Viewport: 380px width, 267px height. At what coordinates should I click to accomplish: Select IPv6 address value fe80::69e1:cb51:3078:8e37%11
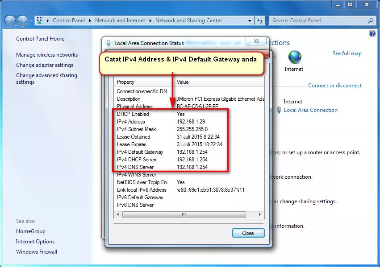pos(210,190)
